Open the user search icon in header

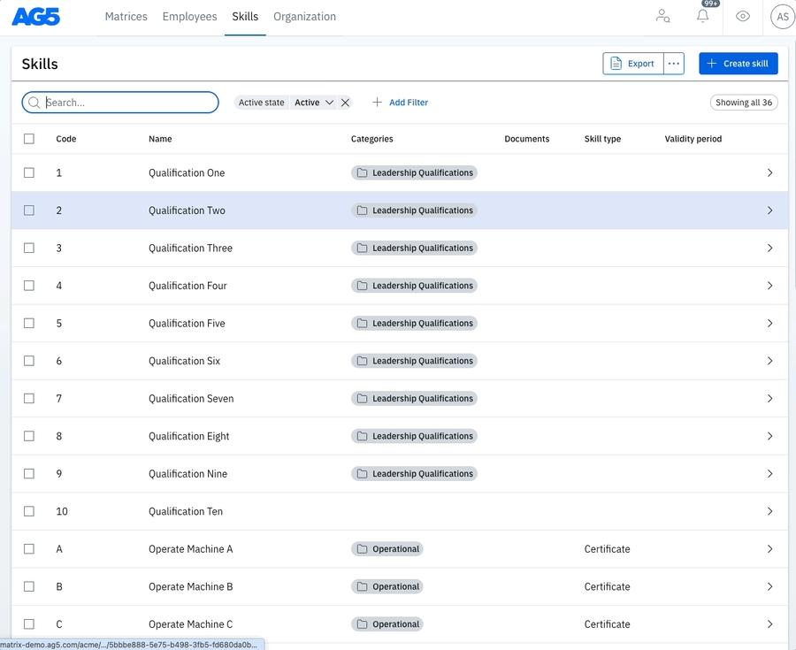[x=662, y=17]
